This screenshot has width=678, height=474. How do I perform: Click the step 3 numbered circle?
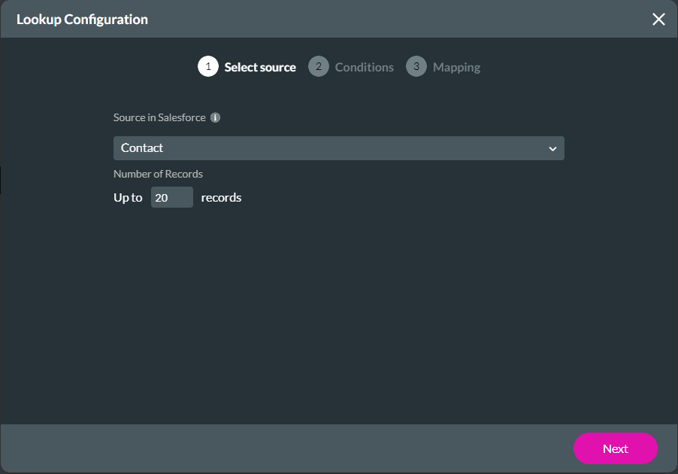coord(416,66)
